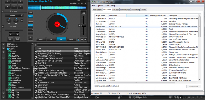Image resolution: width=205 pixels, height=100 pixels.
Task: Click the Computer drive icon
Action: [x=8, y=46]
